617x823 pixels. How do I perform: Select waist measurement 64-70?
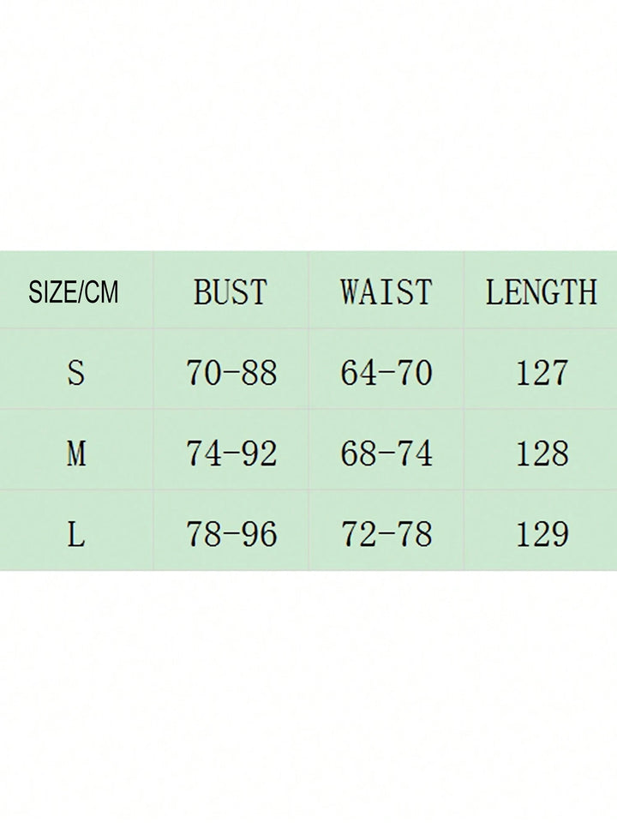(x=386, y=373)
